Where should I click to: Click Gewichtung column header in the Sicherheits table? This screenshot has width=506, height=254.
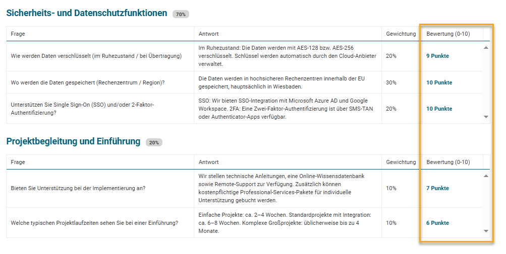pos(401,34)
